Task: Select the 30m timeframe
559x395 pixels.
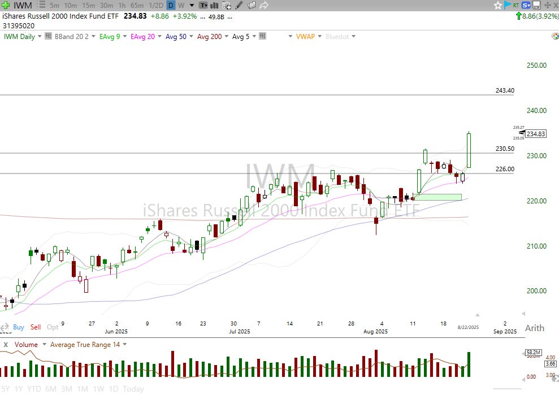Action: click(x=106, y=5)
